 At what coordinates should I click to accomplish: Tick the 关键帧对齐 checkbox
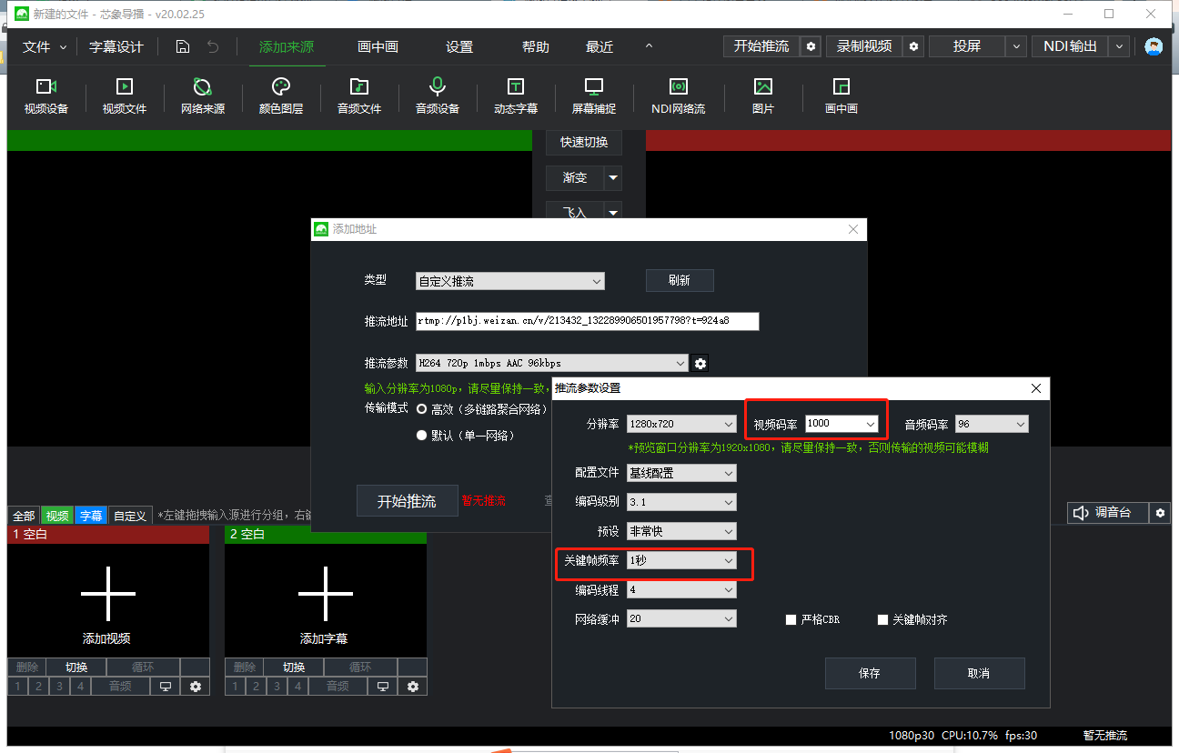click(x=882, y=620)
